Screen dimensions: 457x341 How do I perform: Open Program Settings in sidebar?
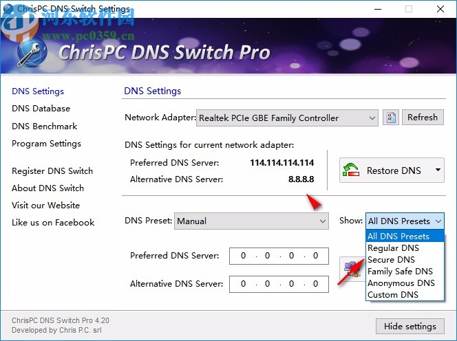click(x=46, y=144)
